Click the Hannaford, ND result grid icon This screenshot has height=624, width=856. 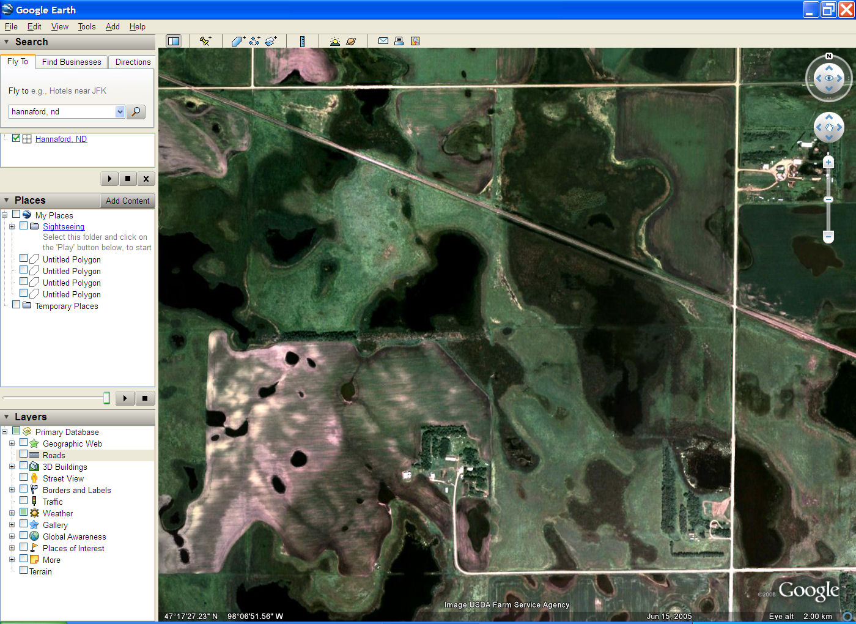(27, 139)
